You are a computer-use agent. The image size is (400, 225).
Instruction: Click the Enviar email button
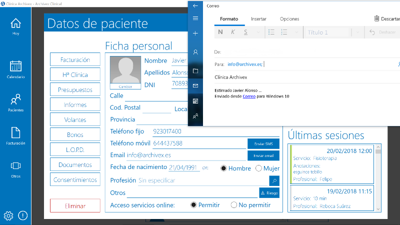point(263,155)
